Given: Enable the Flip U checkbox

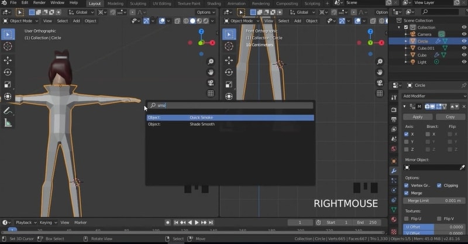Looking at the screenshot, I should click(407, 219).
